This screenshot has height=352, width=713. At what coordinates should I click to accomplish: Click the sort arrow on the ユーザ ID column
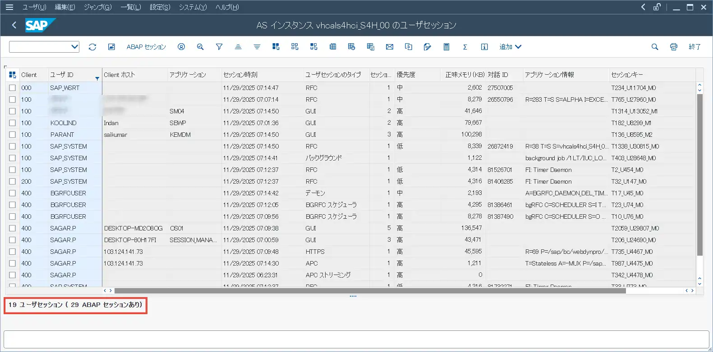(97, 78)
